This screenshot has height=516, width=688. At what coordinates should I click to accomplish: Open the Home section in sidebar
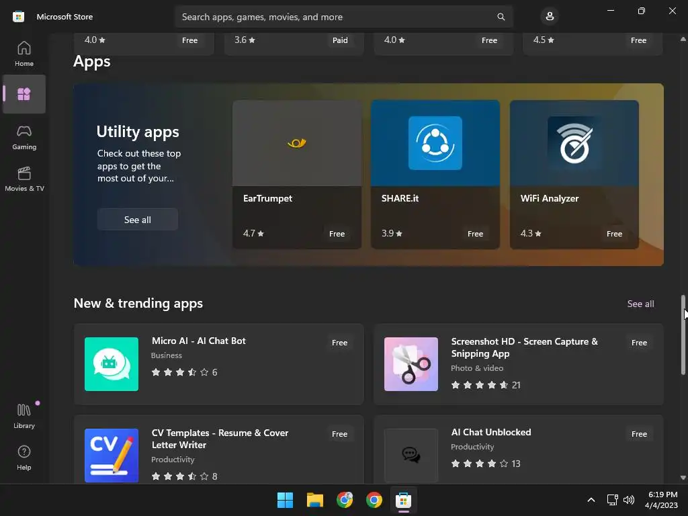click(24, 54)
